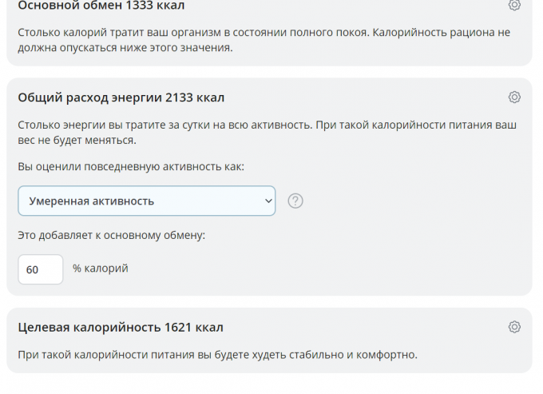The height and width of the screenshot is (394, 543).
Task: Open the Умеренная активность dropdown
Action: point(146,201)
